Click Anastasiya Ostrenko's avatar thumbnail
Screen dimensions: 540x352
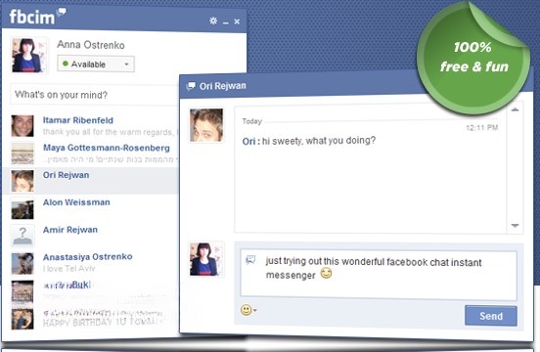(x=22, y=264)
